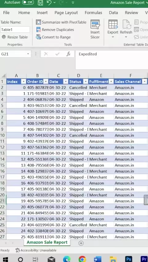This screenshot has height=262, width=148.
Task: Open the Formulas ribbon tab
Action: 93,13
